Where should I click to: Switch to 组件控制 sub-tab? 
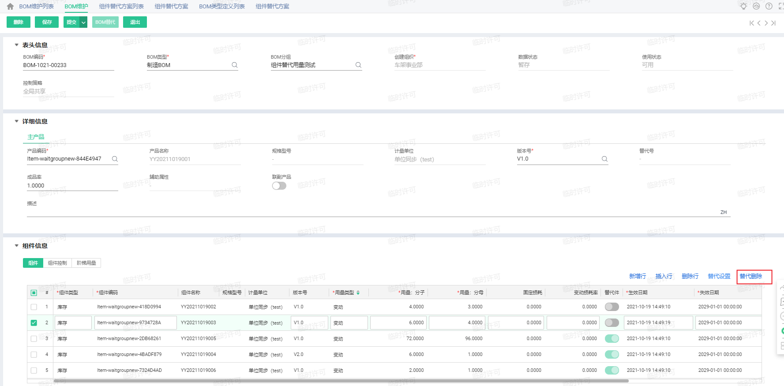(57, 263)
